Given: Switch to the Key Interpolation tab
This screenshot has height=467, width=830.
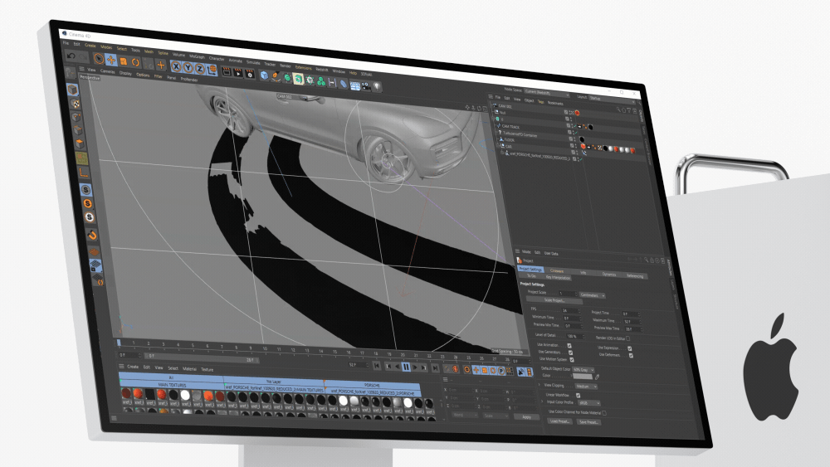Looking at the screenshot, I should point(558,278).
